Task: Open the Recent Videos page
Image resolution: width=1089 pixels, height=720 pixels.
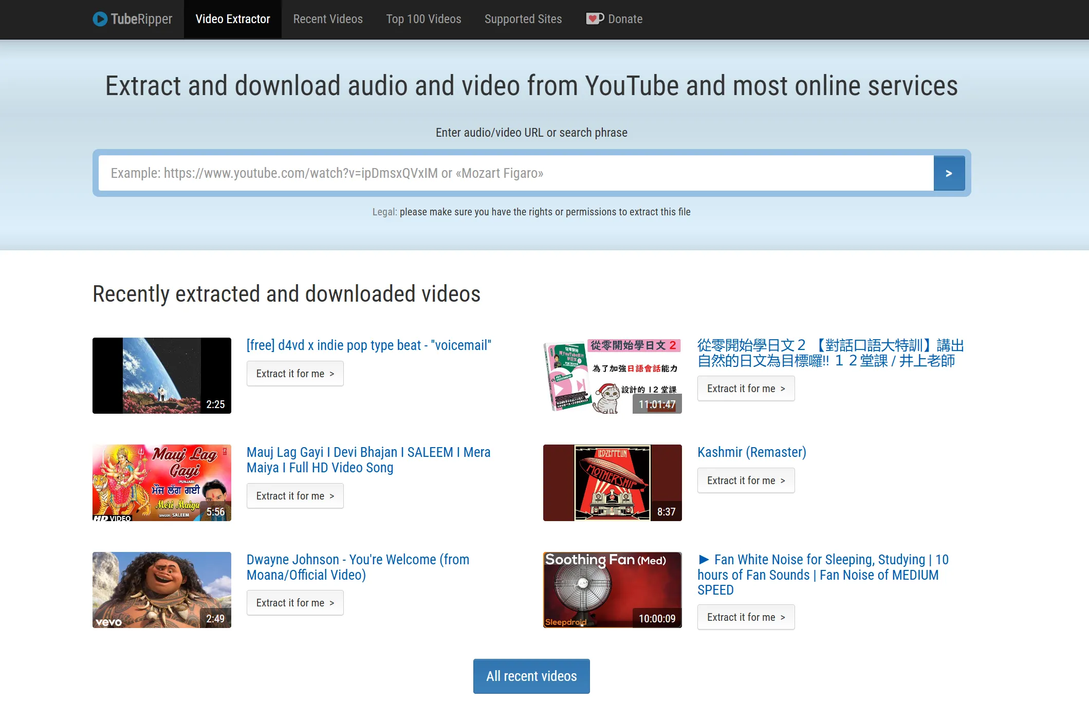Action: coord(327,19)
